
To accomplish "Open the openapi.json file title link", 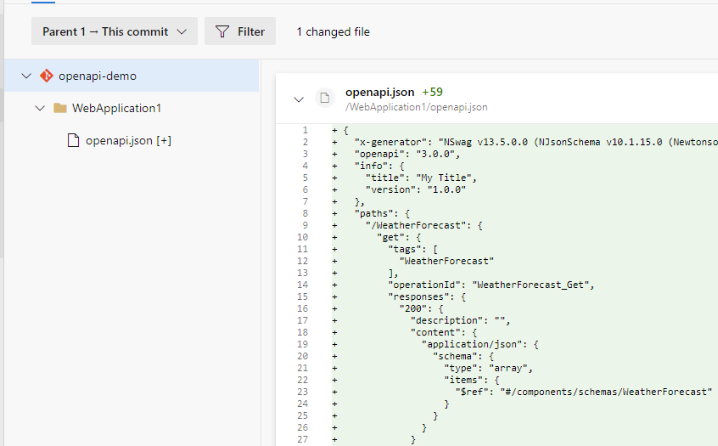I will pyautogui.click(x=379, y=92).
